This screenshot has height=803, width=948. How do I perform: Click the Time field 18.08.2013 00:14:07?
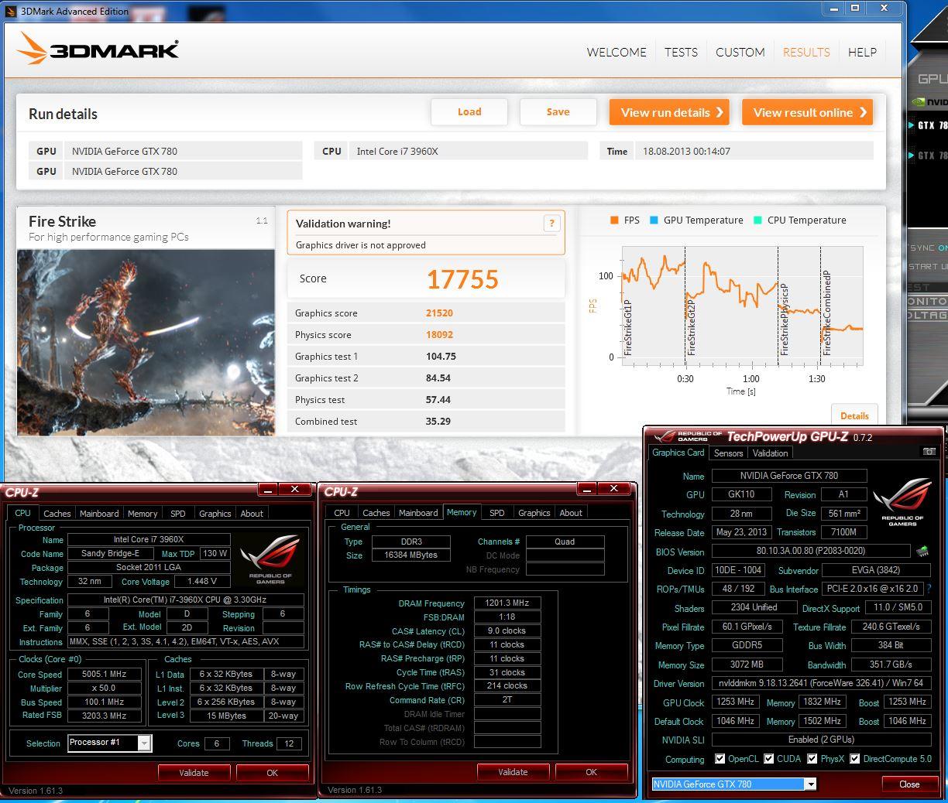pyautogui.click(x=754, y=152)
